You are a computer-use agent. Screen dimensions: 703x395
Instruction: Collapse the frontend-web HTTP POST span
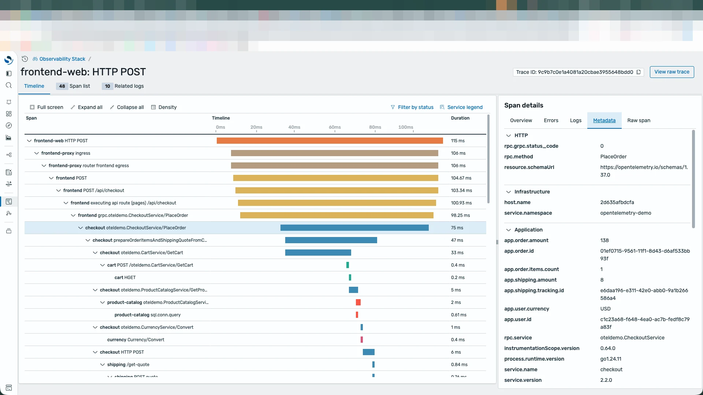coord(29,141)
